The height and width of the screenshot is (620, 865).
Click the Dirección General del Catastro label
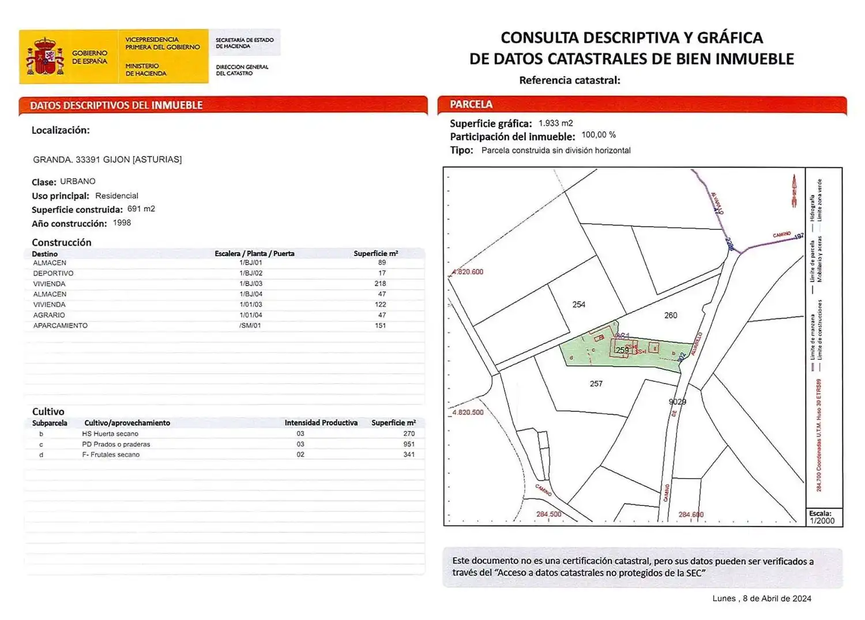242,70
